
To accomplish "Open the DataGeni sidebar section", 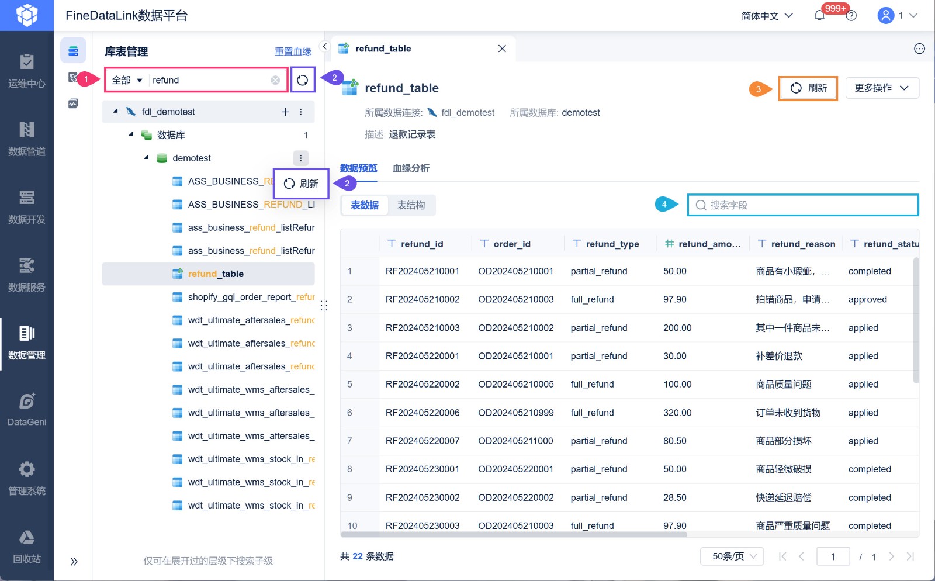I will point(27,410).
